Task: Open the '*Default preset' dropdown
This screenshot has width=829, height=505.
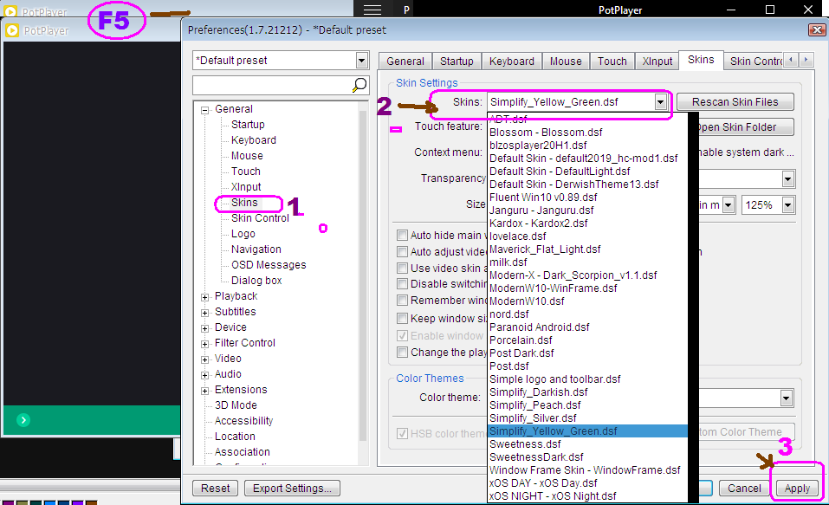Action: [361, 61]
